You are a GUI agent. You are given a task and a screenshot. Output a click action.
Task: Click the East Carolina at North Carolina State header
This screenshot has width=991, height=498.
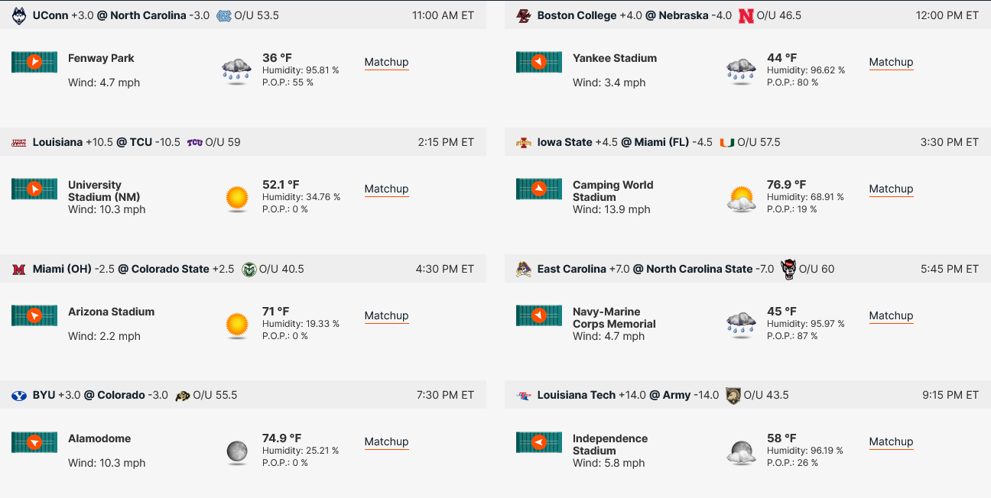tap(748, 269)
